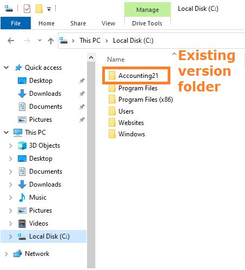Expand the 3D Objects tree node
This screenshot has height=270, width=245.
(11, 146)
